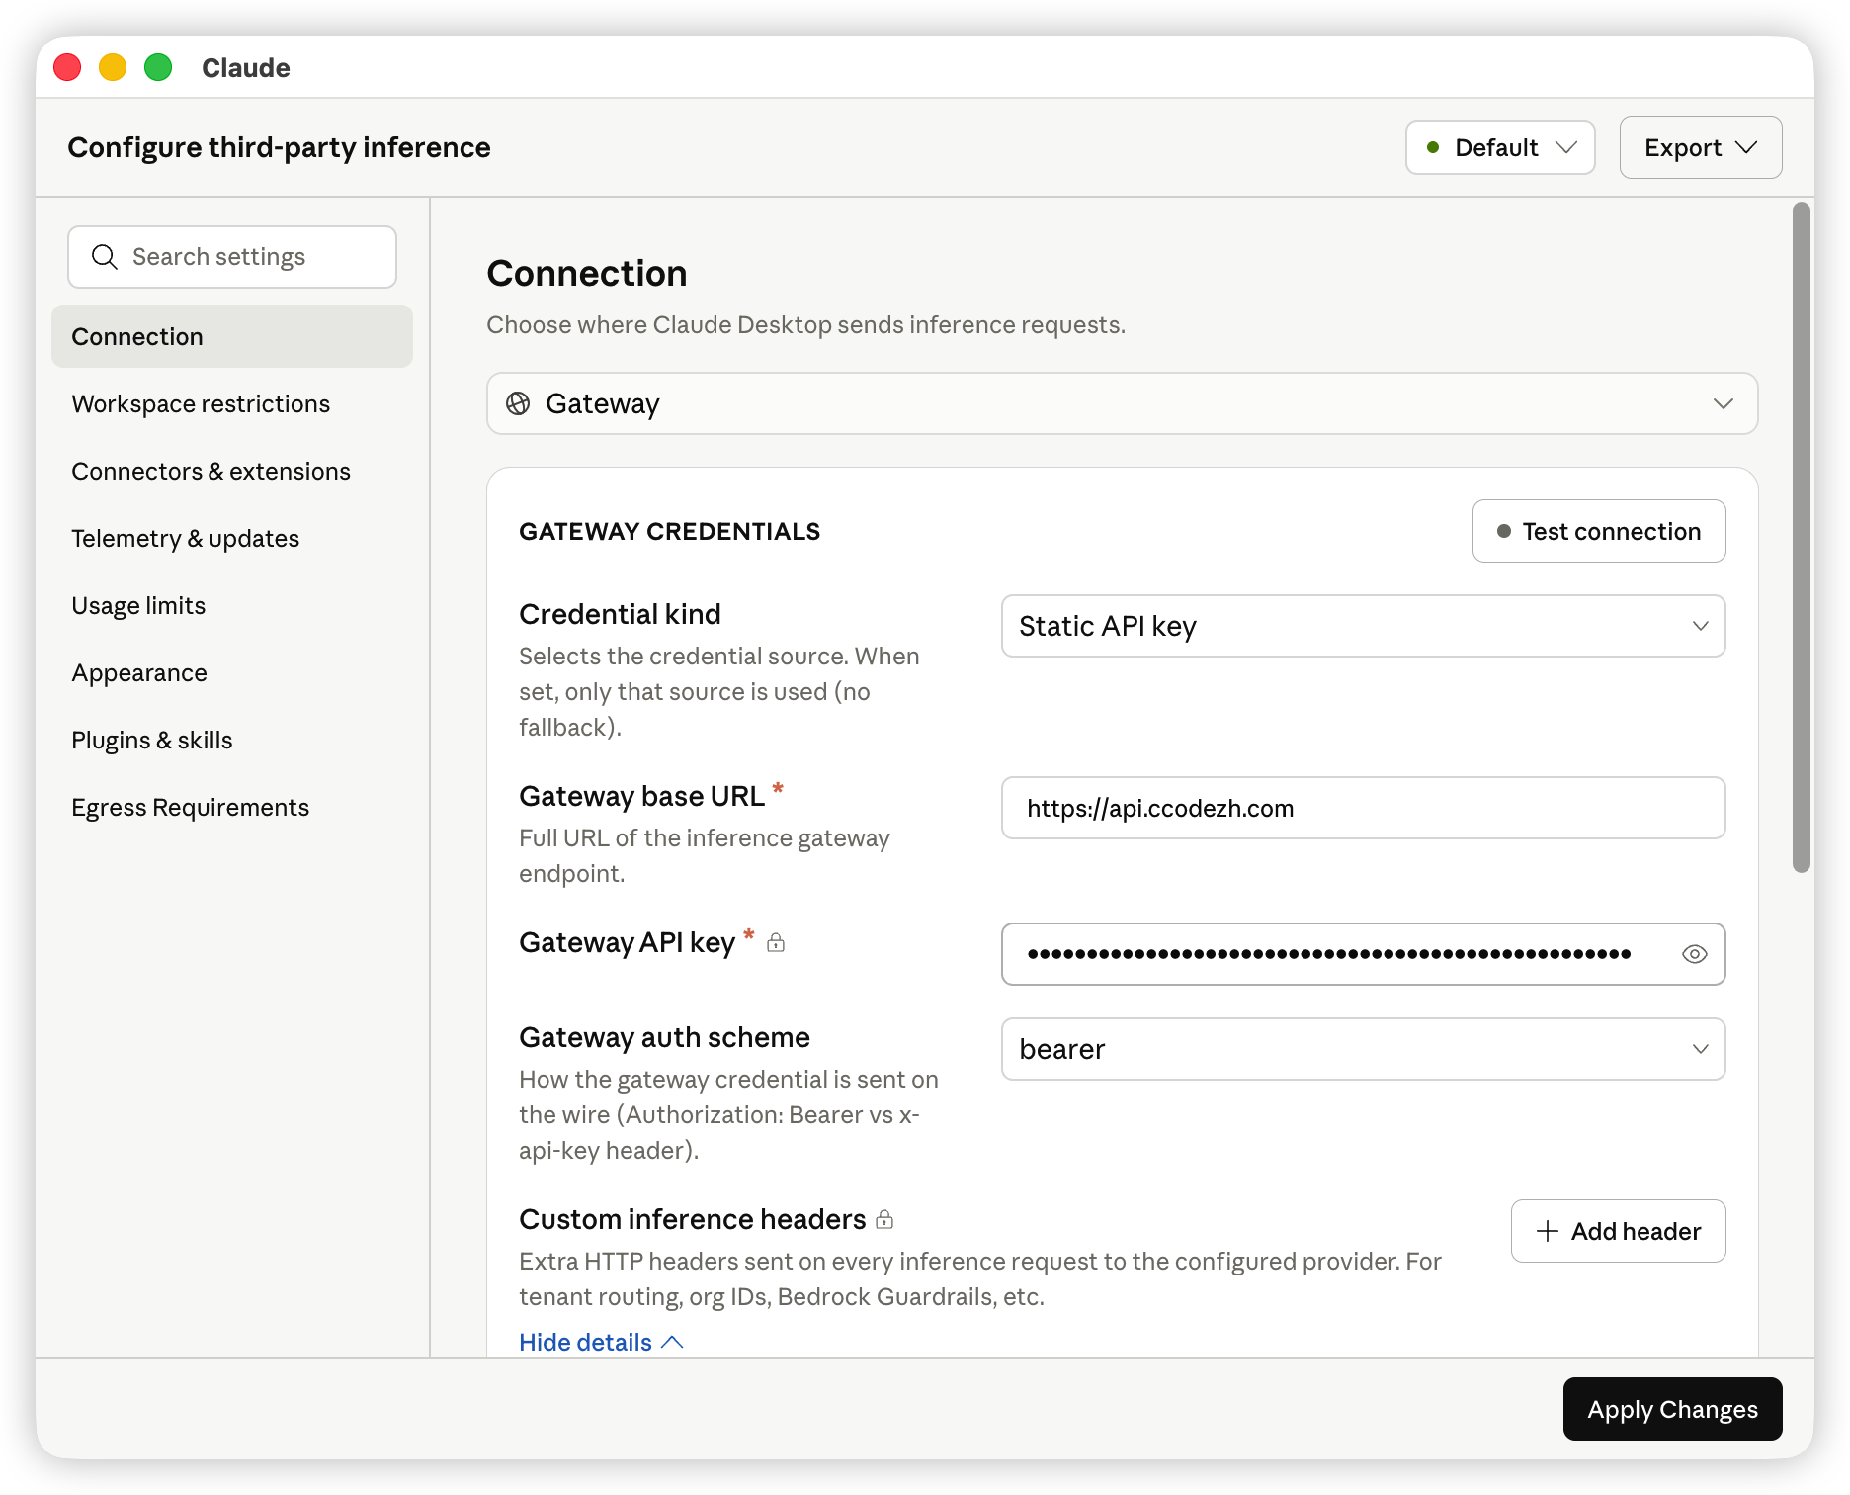Click the magnifier icon in the search box
Image resolution: width=1850 pixels, height=1495 pixels.
(x=104, y=257)
